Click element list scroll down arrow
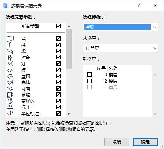Viewport: 164px width, 149px height. (69, 114)
